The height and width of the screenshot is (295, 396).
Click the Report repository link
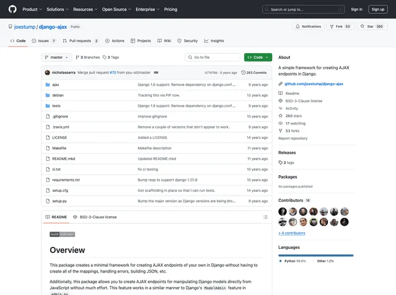(293, 138)
